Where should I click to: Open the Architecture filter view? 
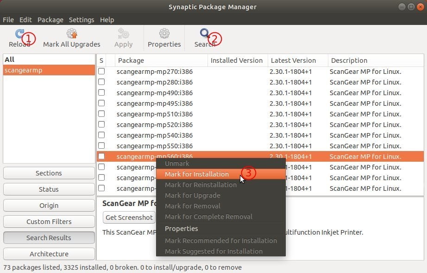48,254
